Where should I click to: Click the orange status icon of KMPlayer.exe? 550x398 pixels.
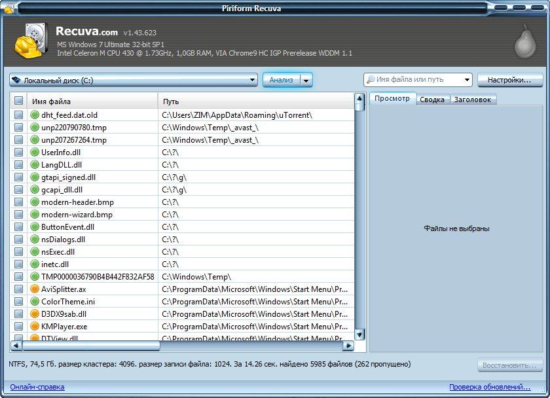tap(34, 327)
